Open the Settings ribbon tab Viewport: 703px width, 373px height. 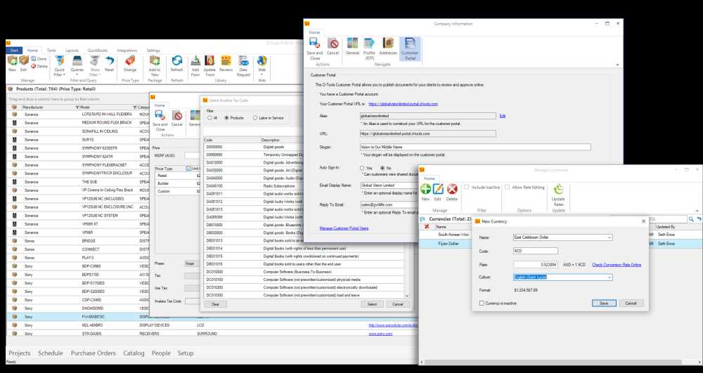pos(153,51)
